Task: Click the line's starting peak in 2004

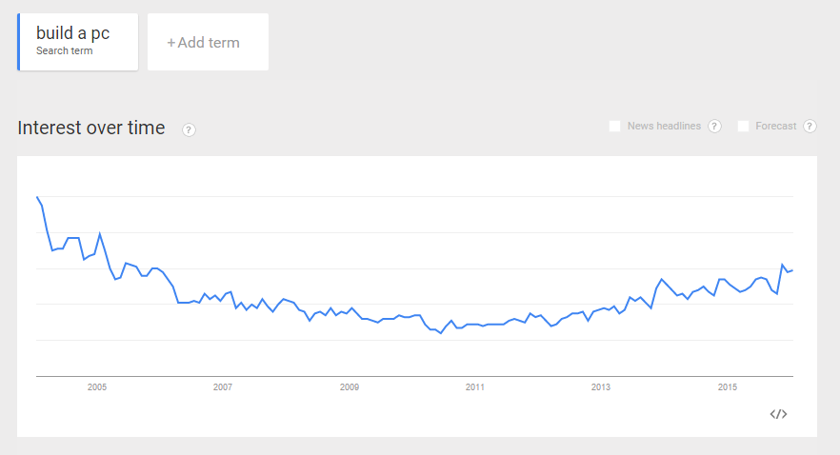Action: click(37, 198)
